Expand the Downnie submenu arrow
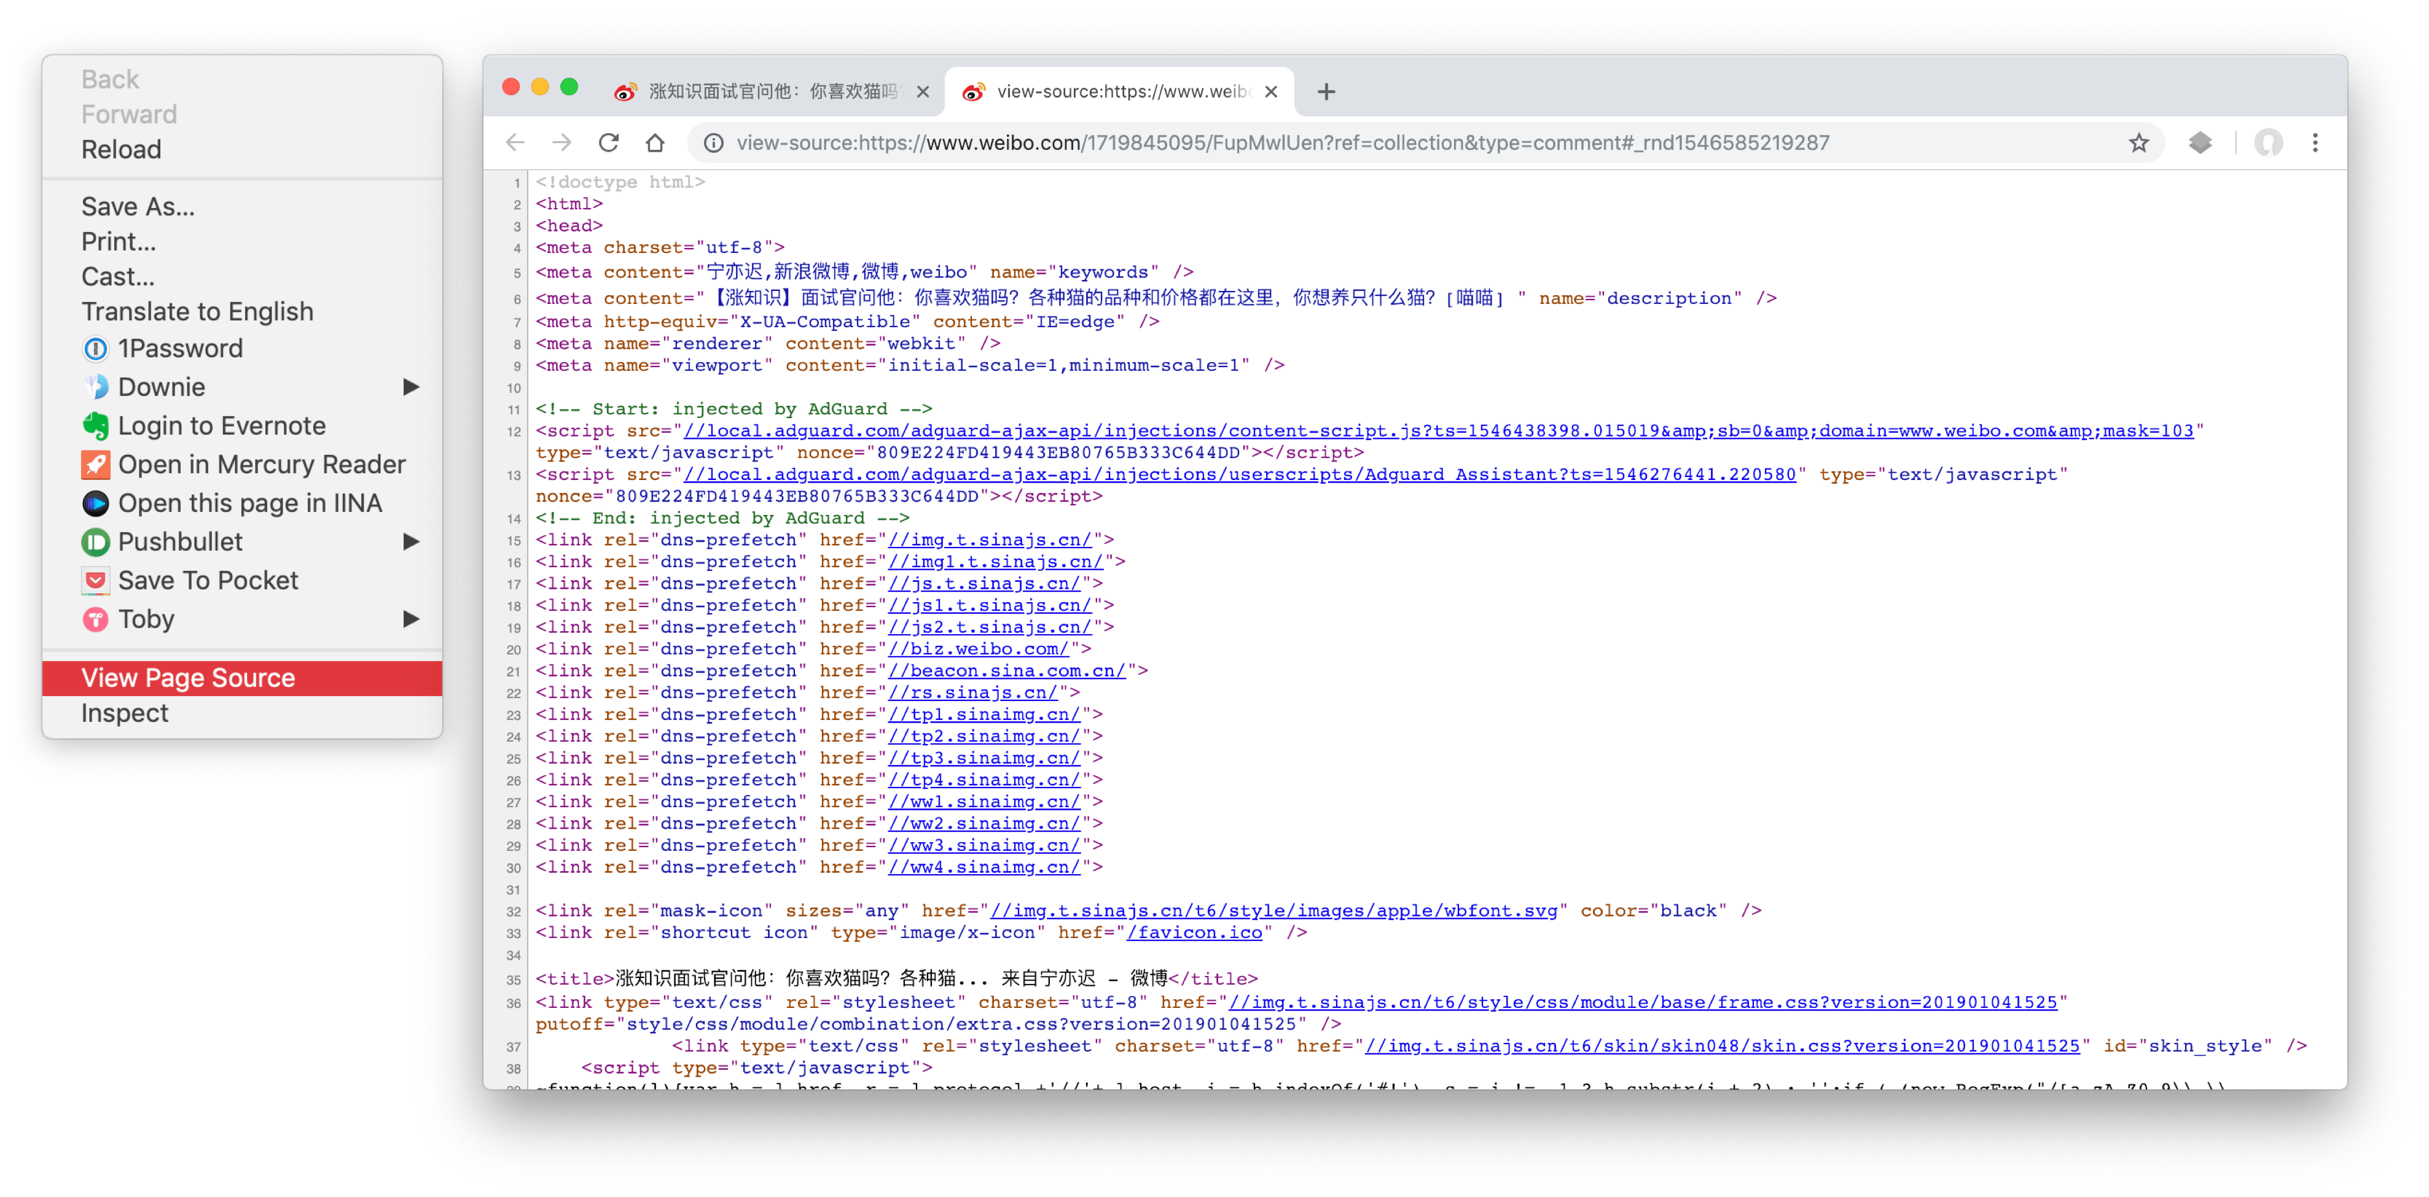This screenshot has height=1197, width=2429. pos(411,387)
